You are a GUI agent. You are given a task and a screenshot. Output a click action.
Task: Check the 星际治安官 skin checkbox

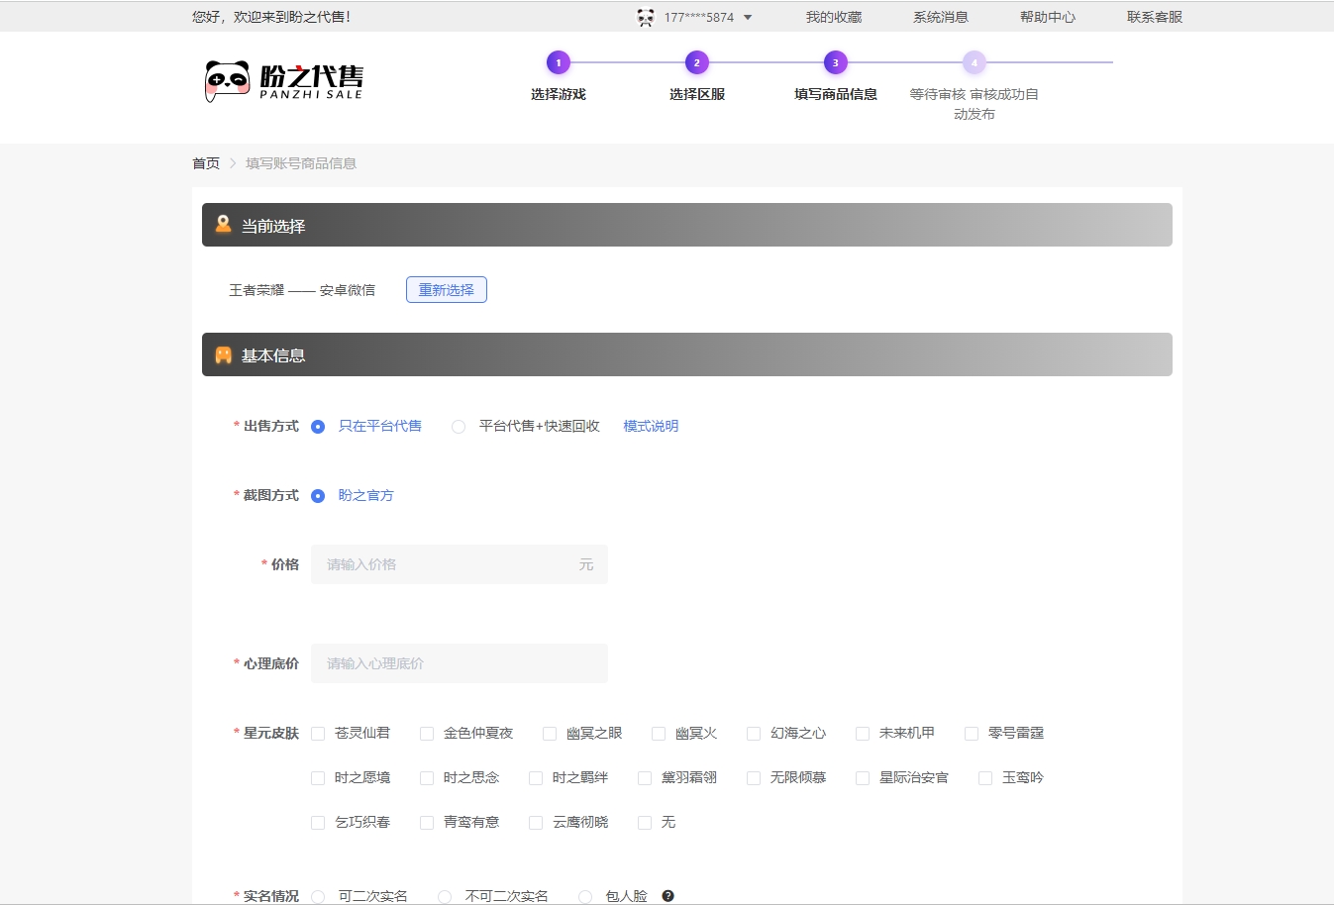point(863,778)
